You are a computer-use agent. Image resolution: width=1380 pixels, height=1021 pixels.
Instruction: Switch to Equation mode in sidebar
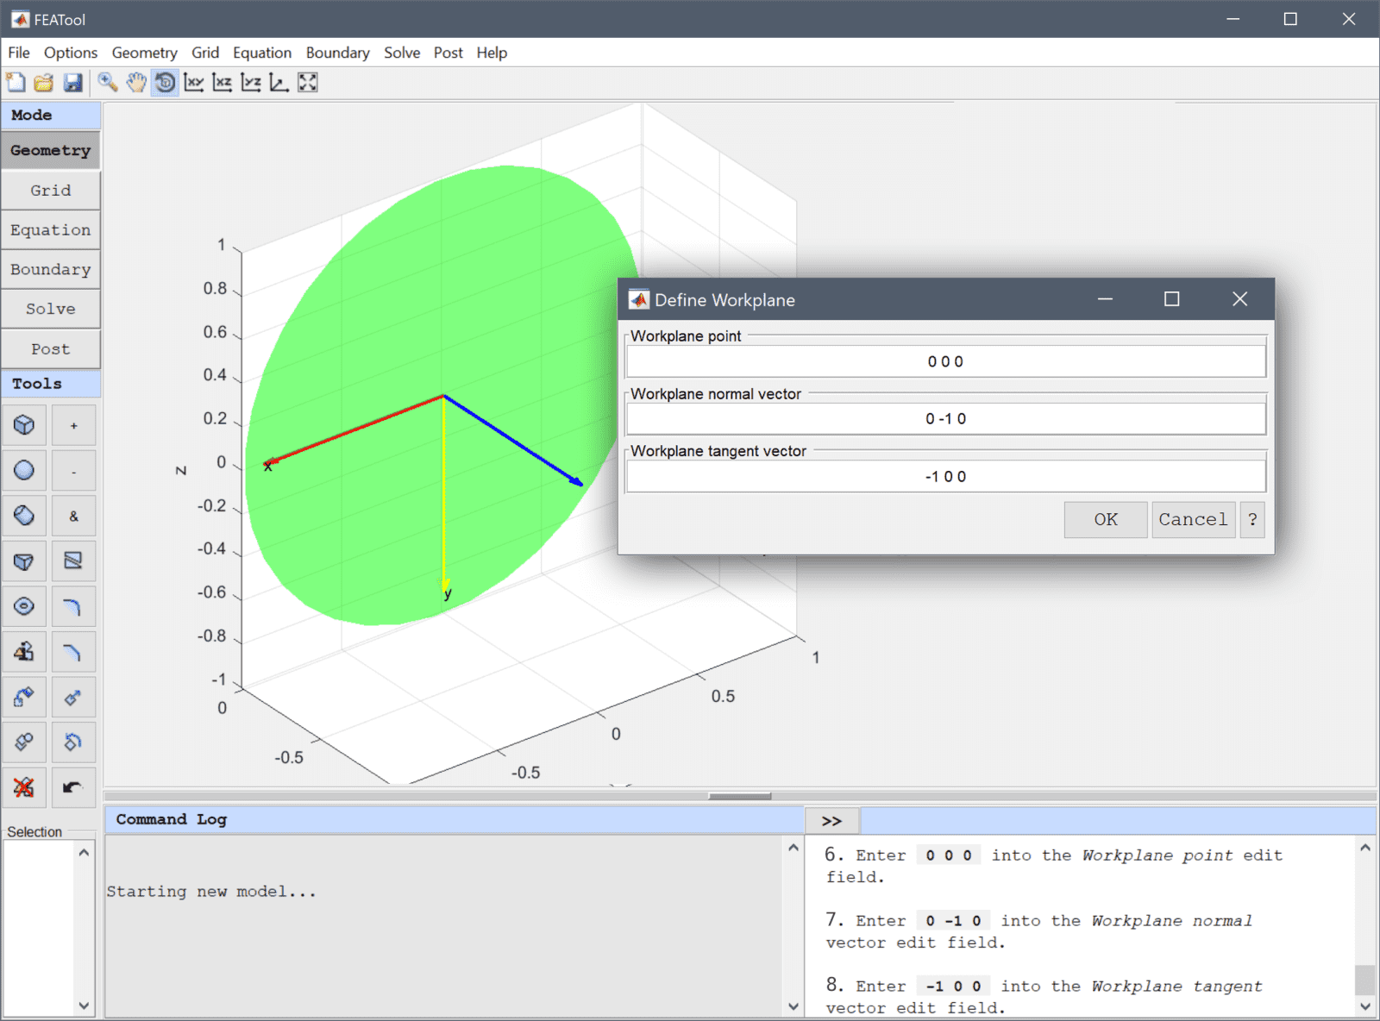51,230
